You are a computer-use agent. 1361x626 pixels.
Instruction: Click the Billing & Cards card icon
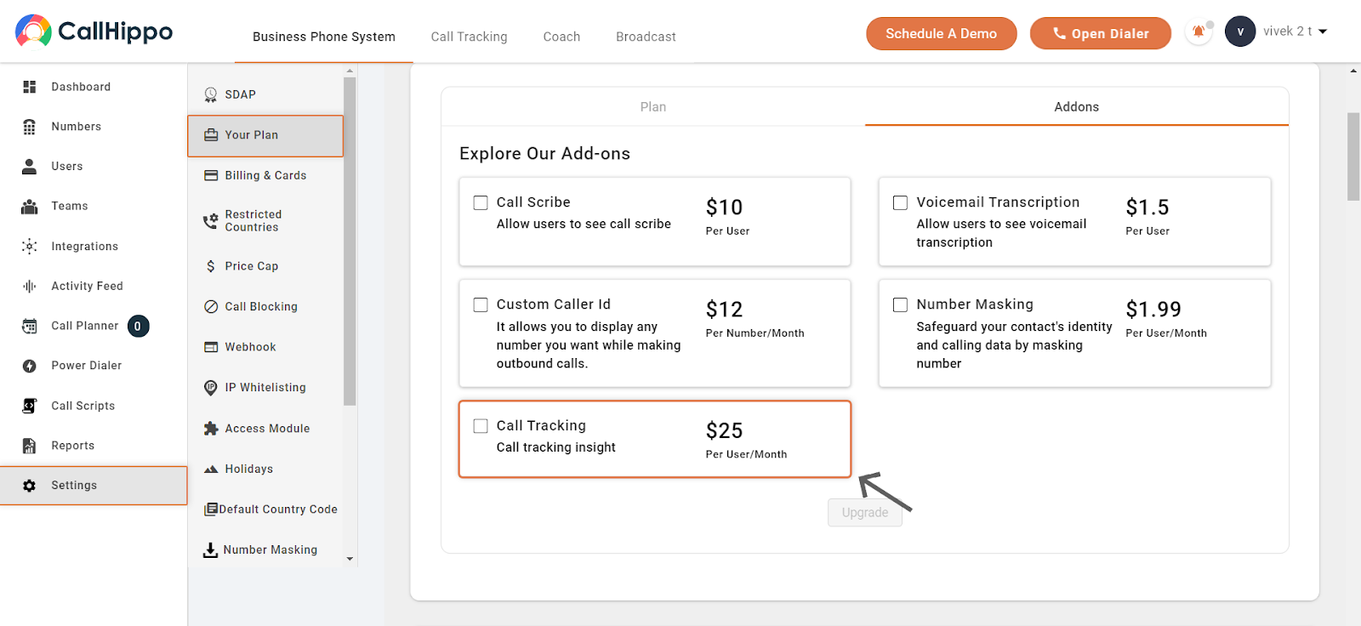pyautogui.click(x=211, y=175)
